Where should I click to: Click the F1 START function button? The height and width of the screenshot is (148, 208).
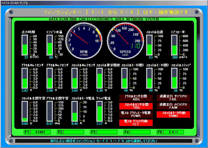click(x=37, y=132)
